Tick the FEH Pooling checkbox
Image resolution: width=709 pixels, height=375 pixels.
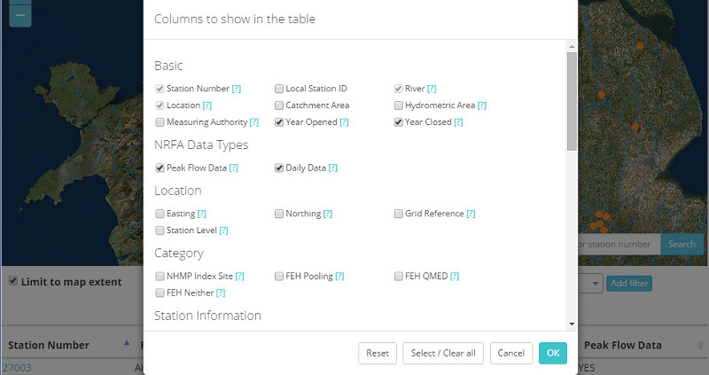tap(279, 276)
